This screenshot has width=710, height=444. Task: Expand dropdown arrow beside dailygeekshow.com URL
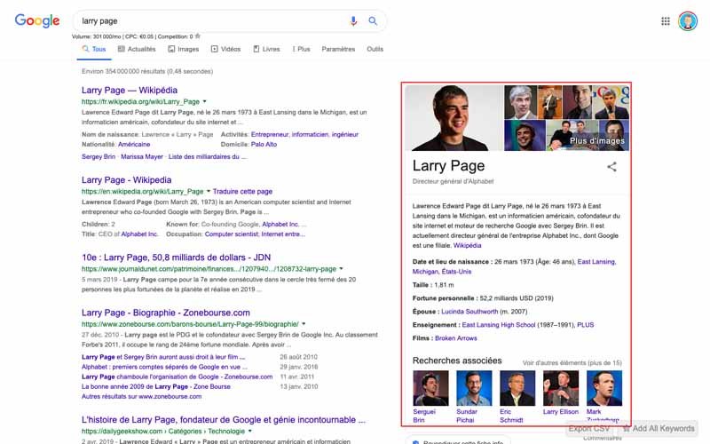(250, 432)
